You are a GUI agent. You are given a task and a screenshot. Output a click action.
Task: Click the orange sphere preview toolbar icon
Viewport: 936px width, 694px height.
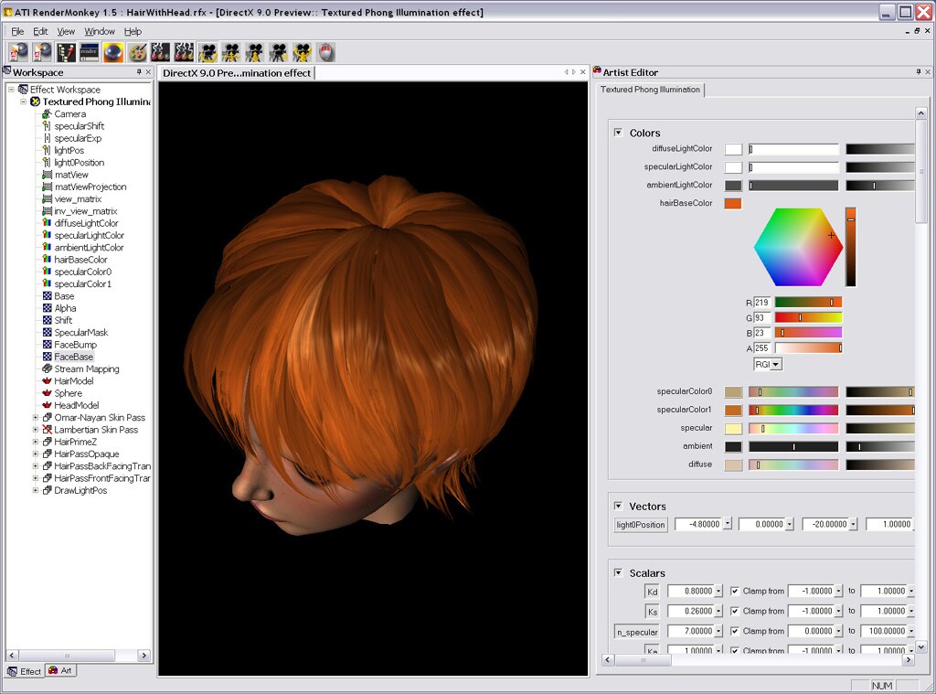(x=112, y=52)
